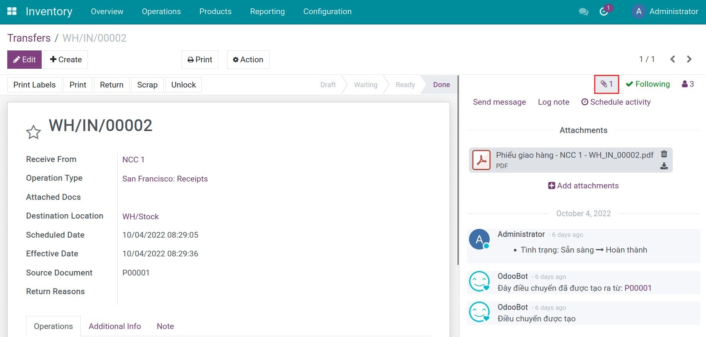Click the Edit button

(x=24, y=60)
